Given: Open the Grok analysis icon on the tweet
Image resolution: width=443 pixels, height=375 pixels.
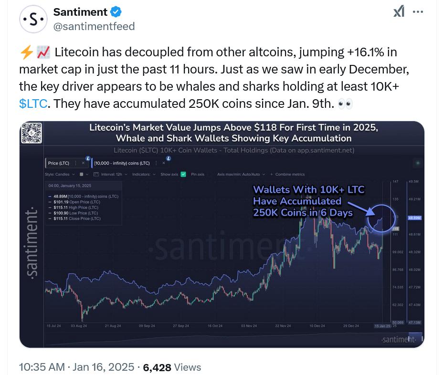Looking at the screenshot, I should pos(399,11).
